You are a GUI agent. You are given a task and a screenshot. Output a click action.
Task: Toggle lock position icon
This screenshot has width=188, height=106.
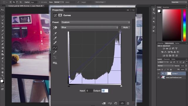coord(168,69)
